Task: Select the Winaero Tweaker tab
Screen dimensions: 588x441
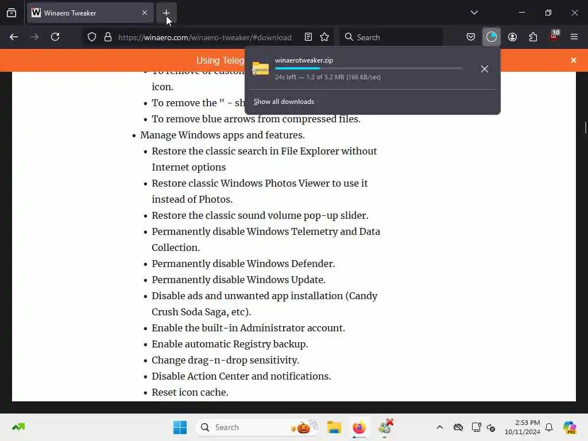Action: click(x=90, y=13)
